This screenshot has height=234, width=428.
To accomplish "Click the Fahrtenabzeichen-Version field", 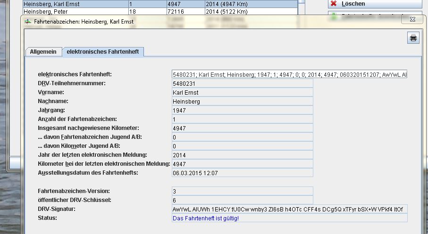I will tap(243, 191).
